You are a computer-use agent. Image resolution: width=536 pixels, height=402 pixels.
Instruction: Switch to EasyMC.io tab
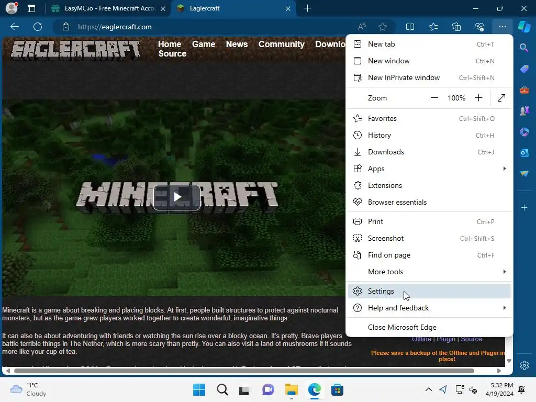[108, 8]
